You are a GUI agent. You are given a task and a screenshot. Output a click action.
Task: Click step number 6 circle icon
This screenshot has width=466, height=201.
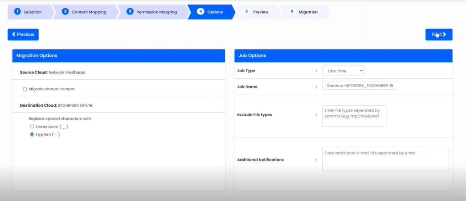point(292,11)
